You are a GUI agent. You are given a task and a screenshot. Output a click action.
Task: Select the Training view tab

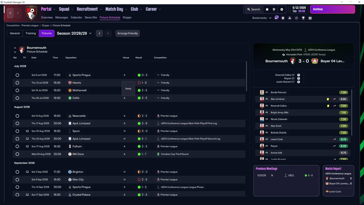31,33
